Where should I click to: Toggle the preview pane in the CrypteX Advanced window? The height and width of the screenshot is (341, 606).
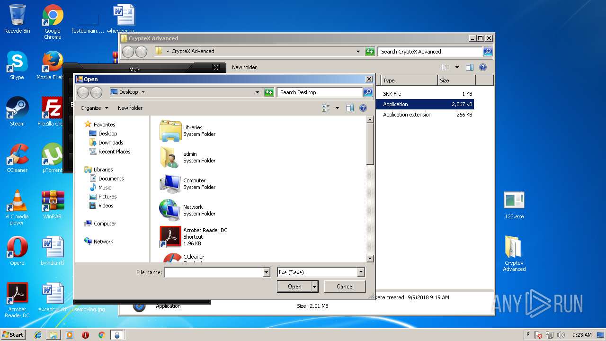point(470,67)
